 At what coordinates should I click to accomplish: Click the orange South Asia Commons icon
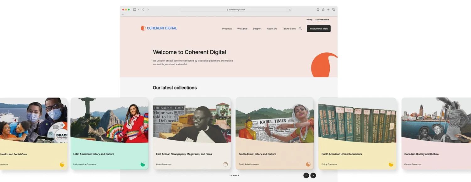[x=308, y=164]
